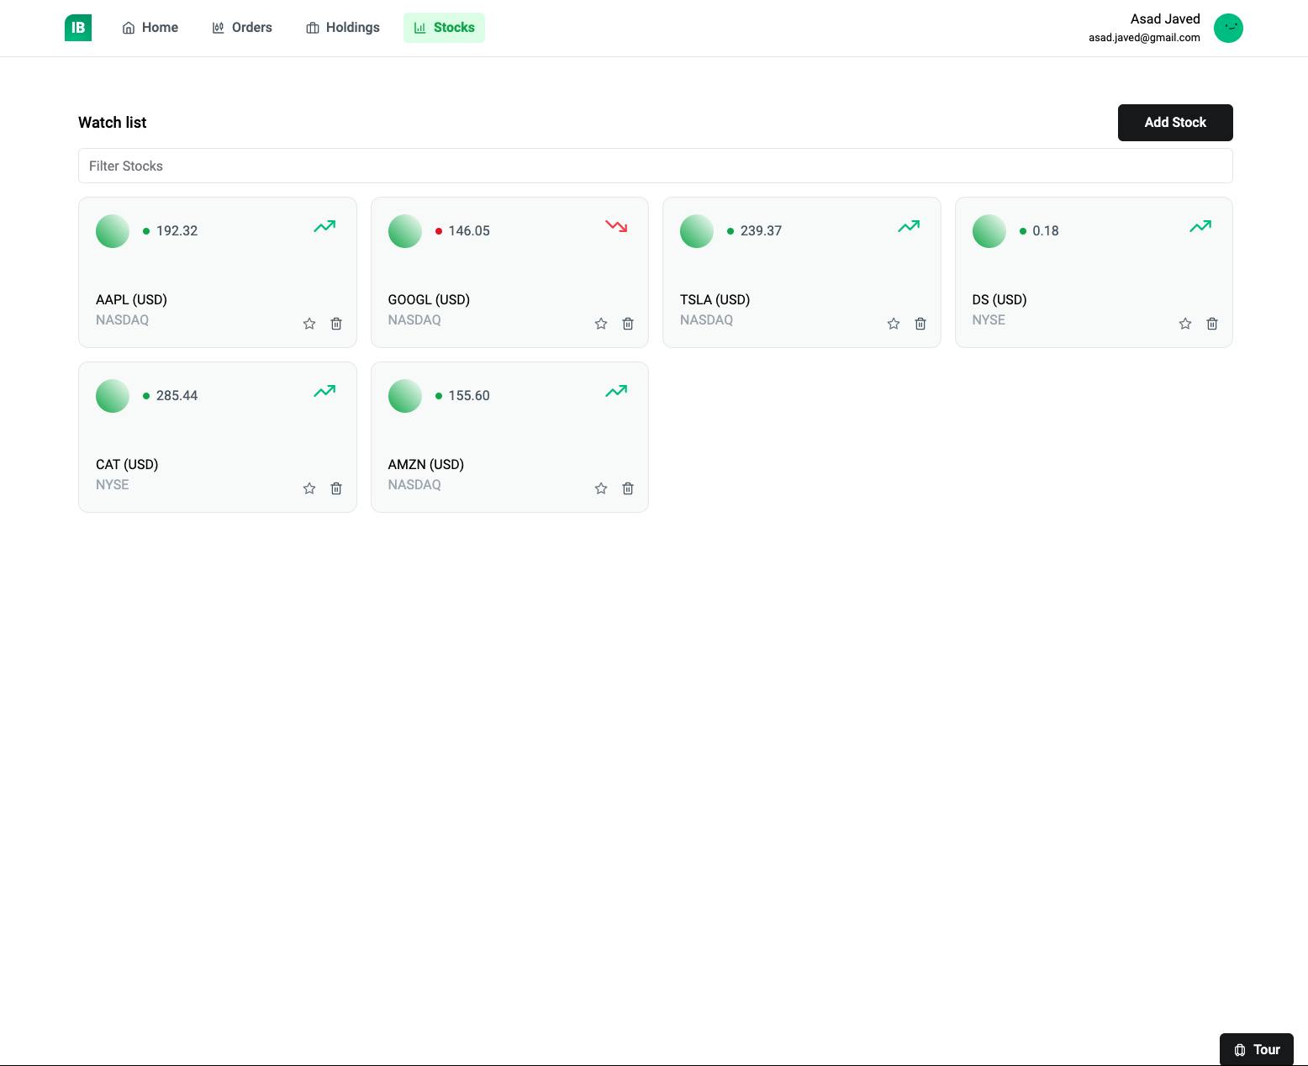Image resolution: width=1308 pixels, height=1066 pixels.
Task: Click the Asad Javed profile name
Action: (x=1165, y=18)
